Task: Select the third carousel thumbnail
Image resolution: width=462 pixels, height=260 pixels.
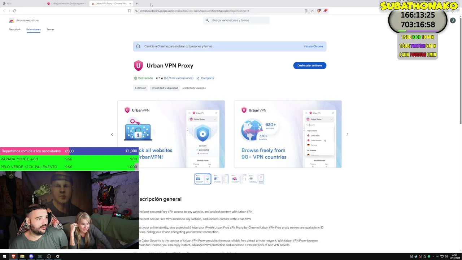Action: (x=239, y=179)
